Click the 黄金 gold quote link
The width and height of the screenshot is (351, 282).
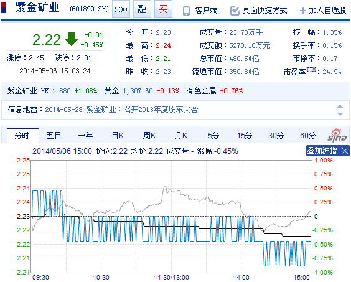coord(111,91)
